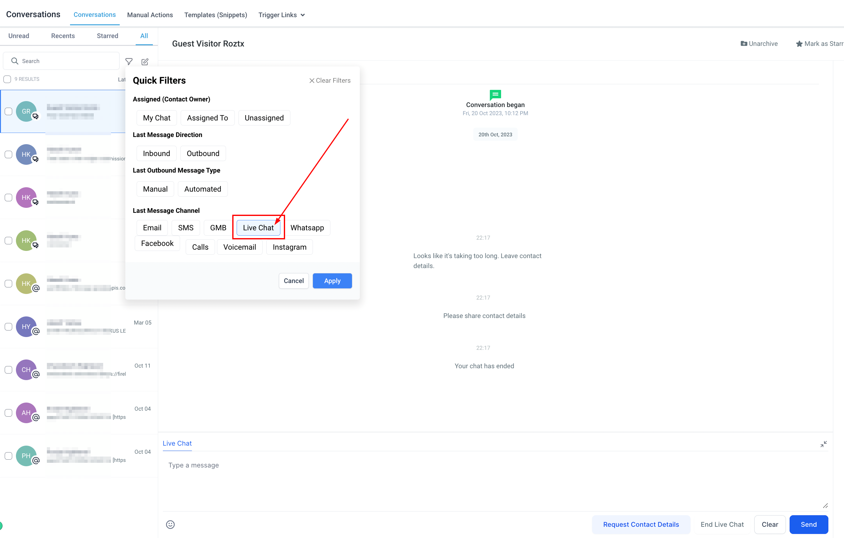Select the Instagram channel filter
This screenshot has width=844, height=538.
tap(289, 247)
